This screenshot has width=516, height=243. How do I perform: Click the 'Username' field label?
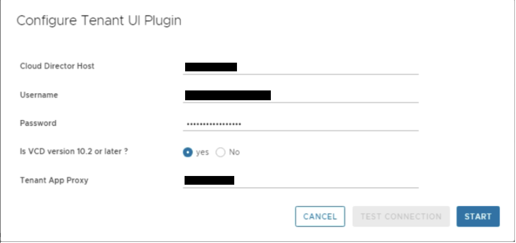[39, 95]
